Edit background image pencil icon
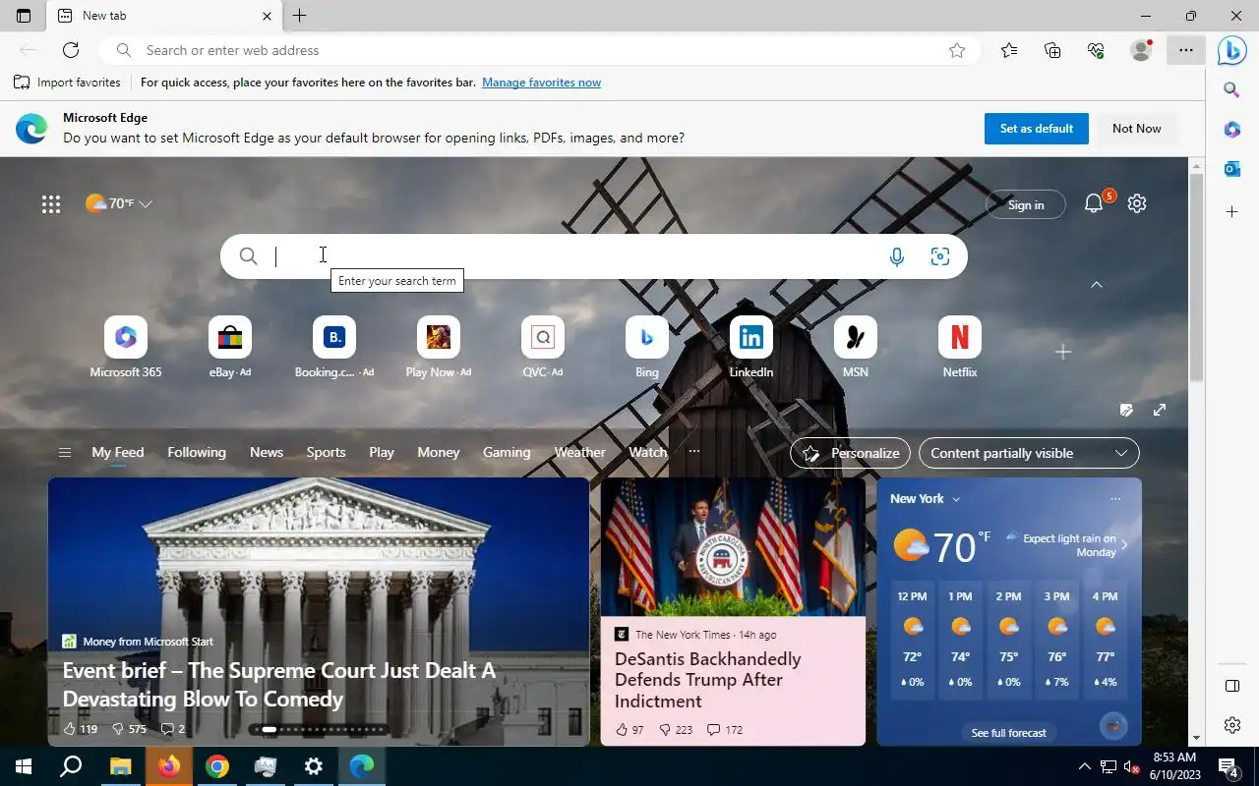 1126,410
